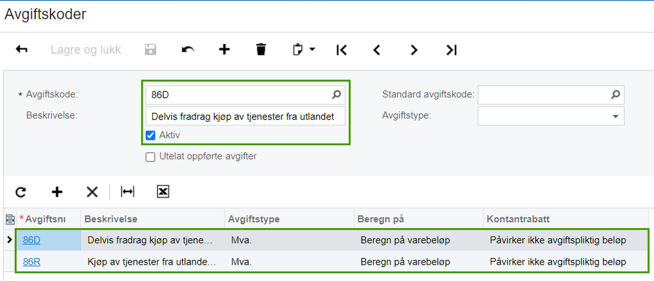Fit columns using width arrows icon
Viewport: 654px width, 281px height.
(x=127, y=191)
